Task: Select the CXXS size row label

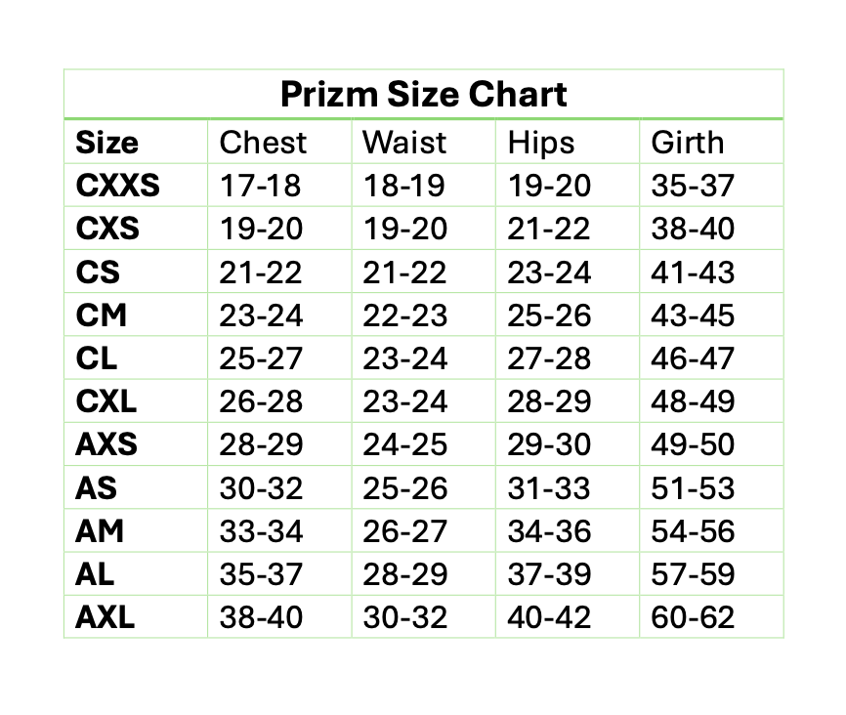Action: coord(117,186)
